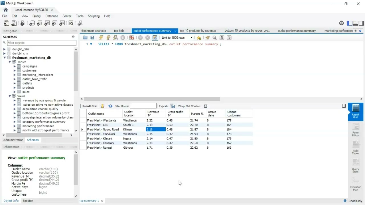This screenshot has height=205, width=365.
Task: Toggle the autocommit mode button
Action: point(155,38)
